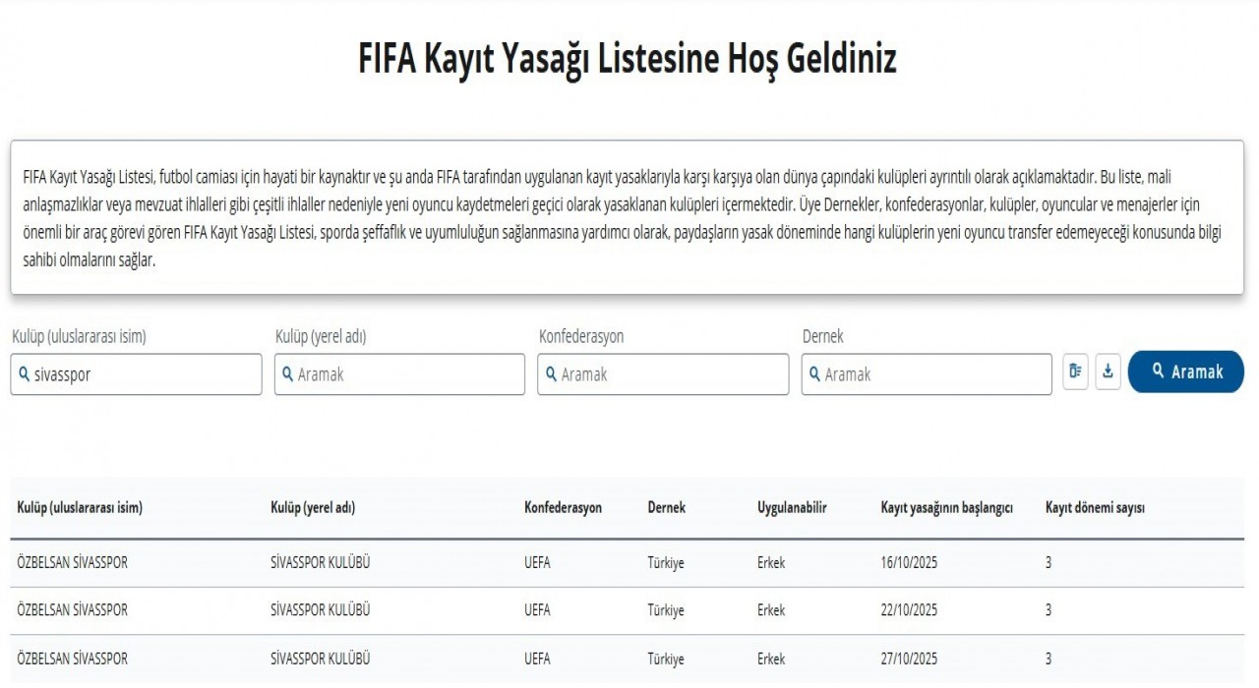Select the first ÖZBELSAN SİVASSPOR row

pos(393,562)
